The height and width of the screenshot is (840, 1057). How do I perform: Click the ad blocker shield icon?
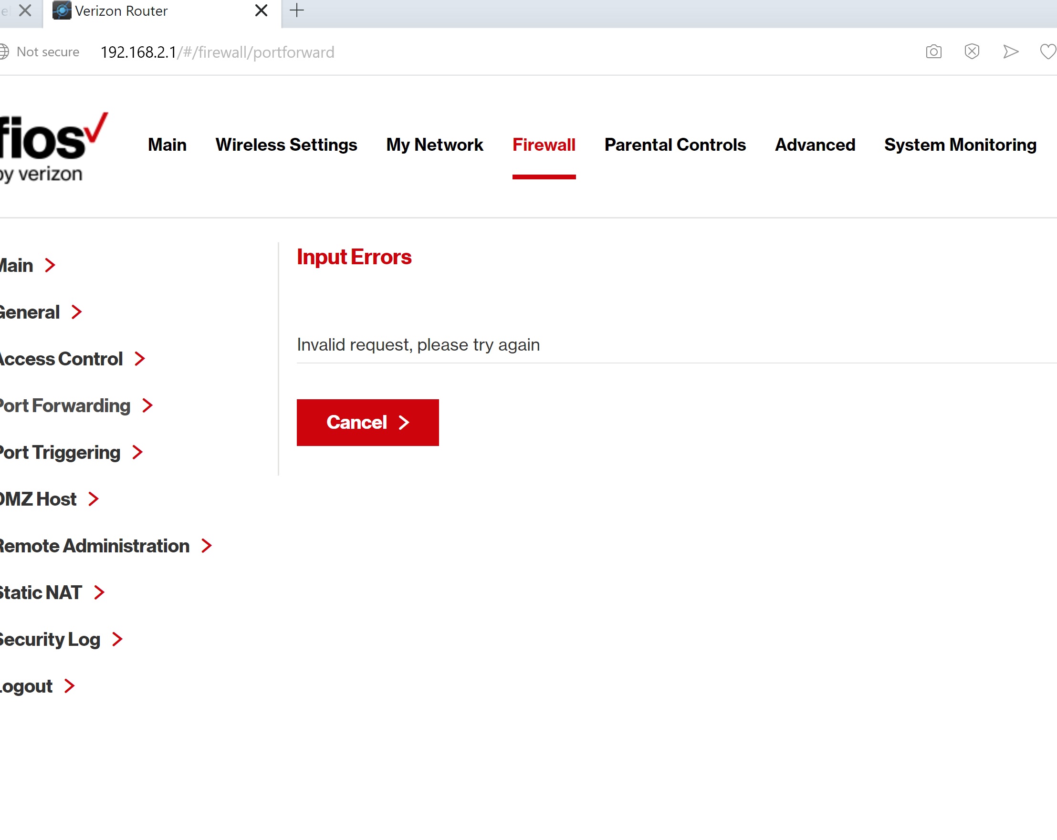tap(972, 52)
